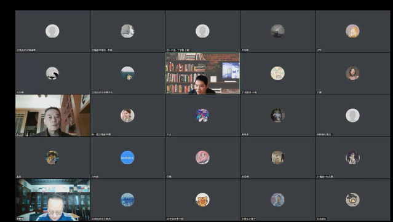Click the video tile of man in blue striped jacket
393x222 pixels.
53,200
